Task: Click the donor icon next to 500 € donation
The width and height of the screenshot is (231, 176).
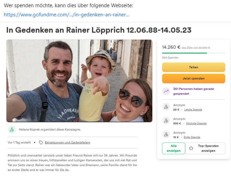Action: coord(166,121)
